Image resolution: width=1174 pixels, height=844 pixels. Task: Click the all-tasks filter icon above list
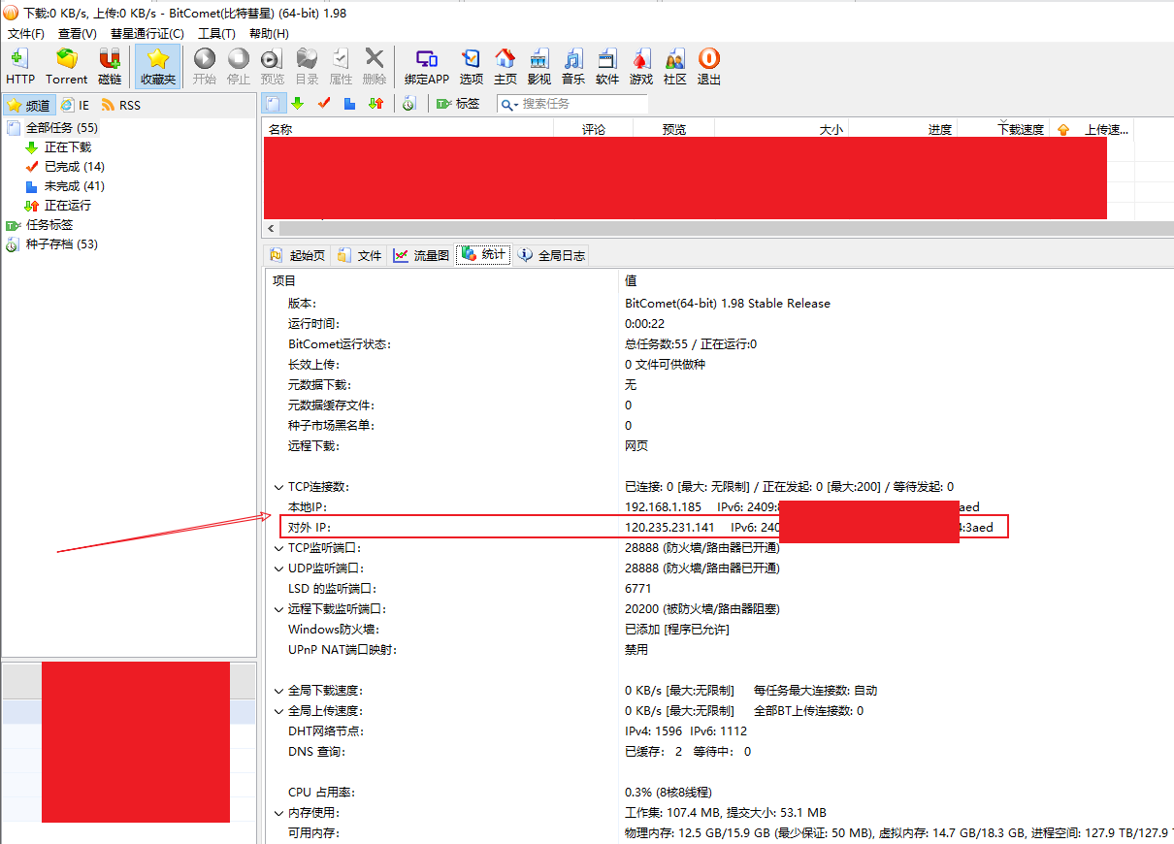pyautogui.click(x=274, y=103)
